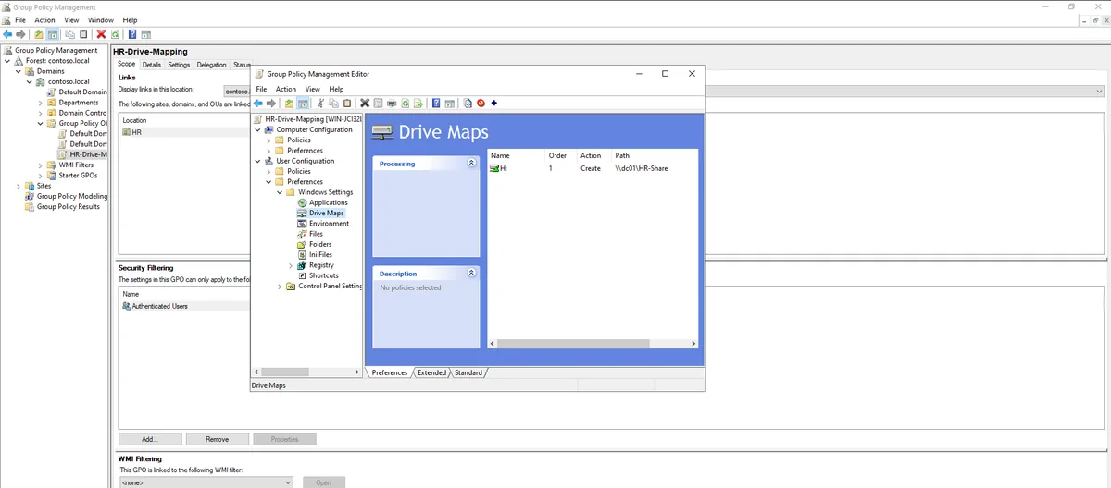Select the Files preference node
The width and height of the screenshot is (1111, 488).
(316, 234)
